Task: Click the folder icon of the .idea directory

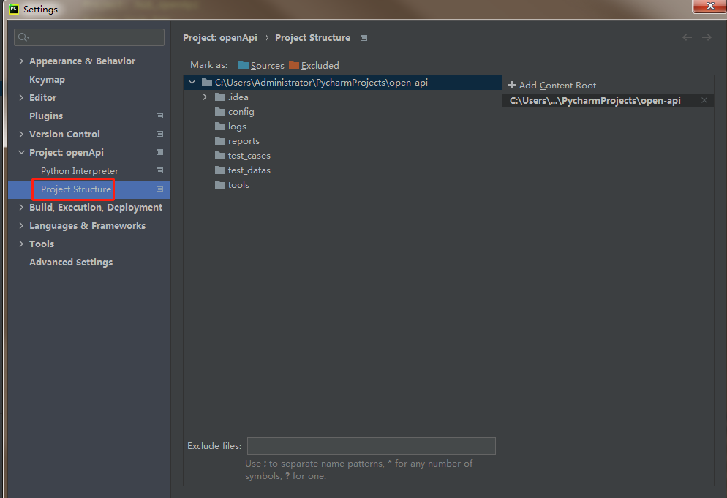Action: pyautogui.click(x=220, y=97)
